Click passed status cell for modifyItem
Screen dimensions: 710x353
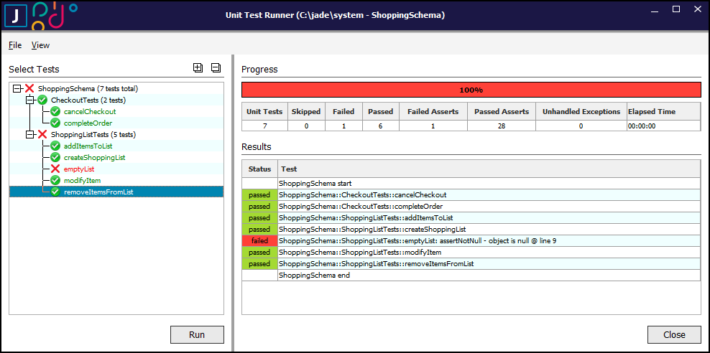coord(259,253)
